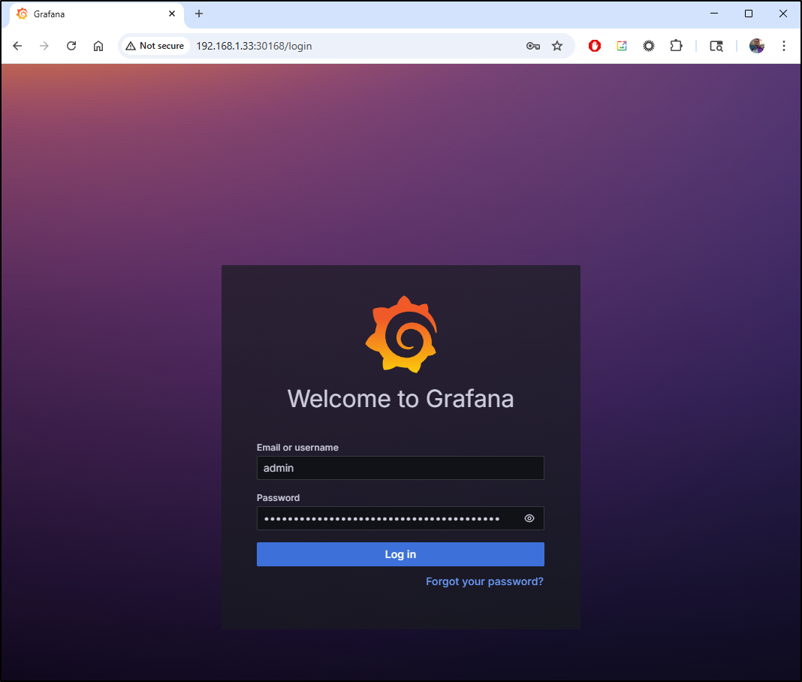Minimize the browser window
802x682 pixels.
(x=714, y=14)
